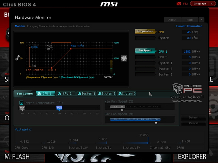Click the System temperature value 30
This screenshot has width=218, height=163.
click(x=189, y=38)
